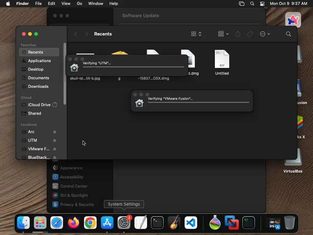The image size is (313, 235).
Task: Select Documents in Finder sidebar
Action: pyautogui.click(x=39, y=78)
